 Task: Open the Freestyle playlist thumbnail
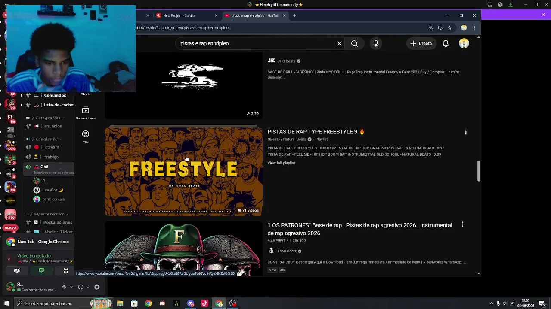tap(183, 172)
